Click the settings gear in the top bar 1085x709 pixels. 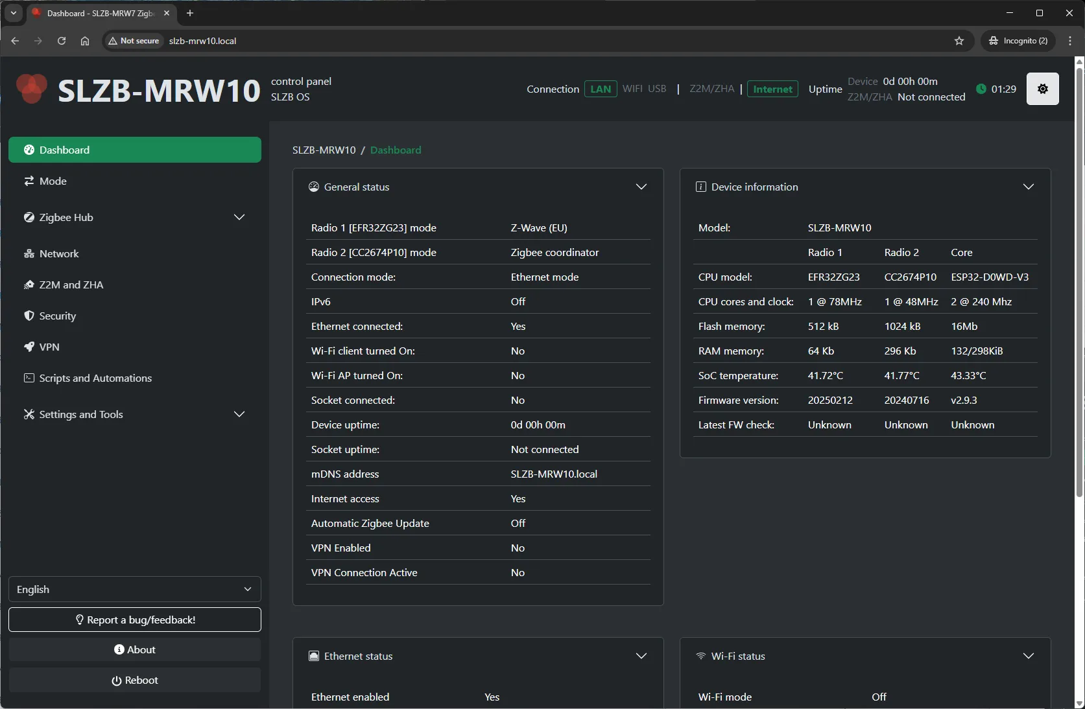click(1043, 89)
